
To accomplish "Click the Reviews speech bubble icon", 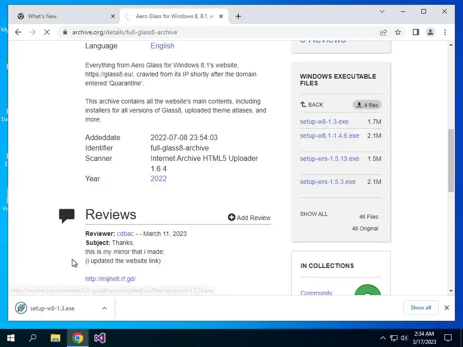I will [x=67, y=216].
